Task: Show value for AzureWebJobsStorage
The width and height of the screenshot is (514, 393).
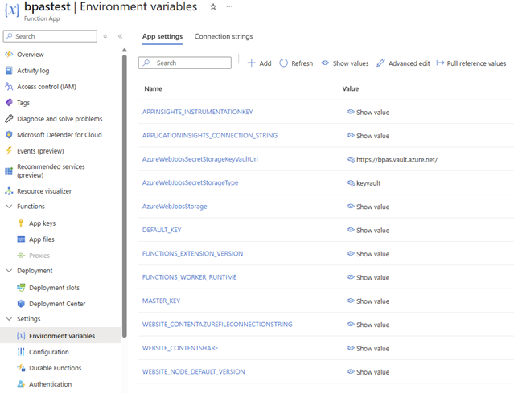Action: pyautogui.click(x=368, y=207)
